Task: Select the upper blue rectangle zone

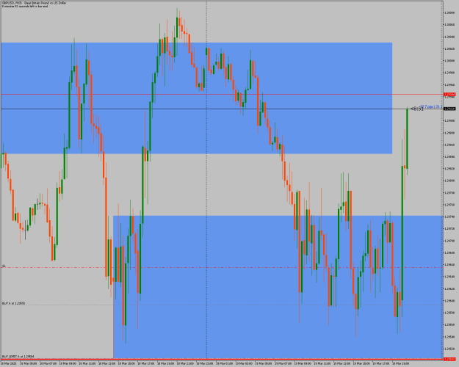Action: point(196,98)
